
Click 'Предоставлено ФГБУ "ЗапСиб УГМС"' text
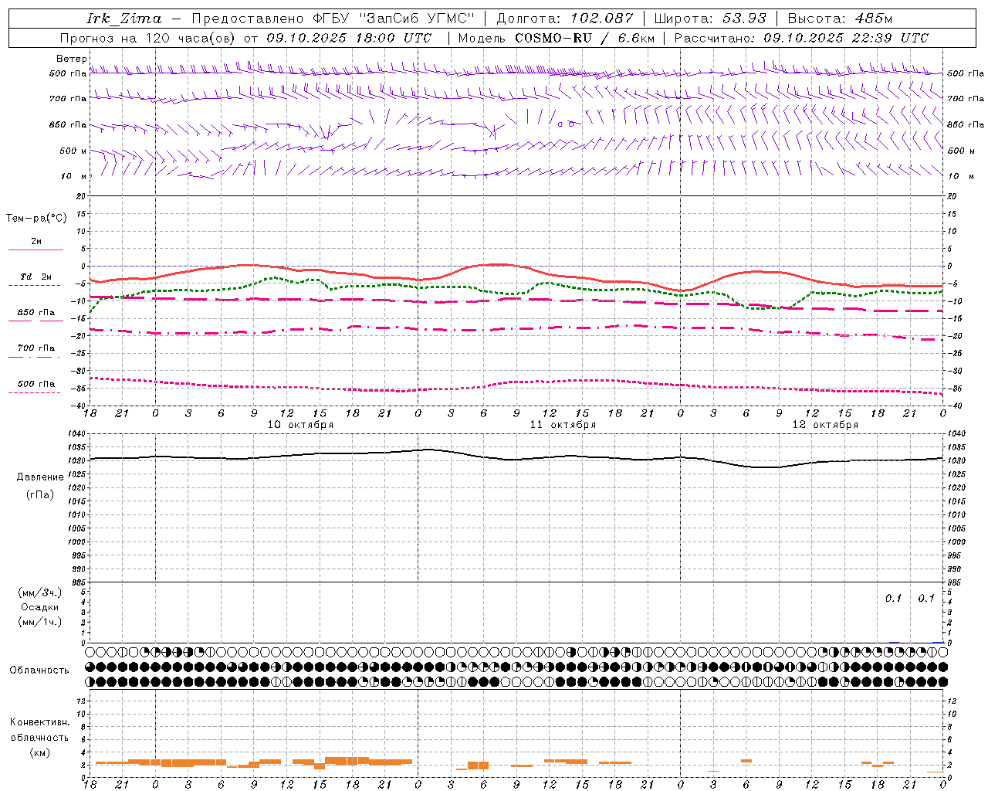coord(333,19)
